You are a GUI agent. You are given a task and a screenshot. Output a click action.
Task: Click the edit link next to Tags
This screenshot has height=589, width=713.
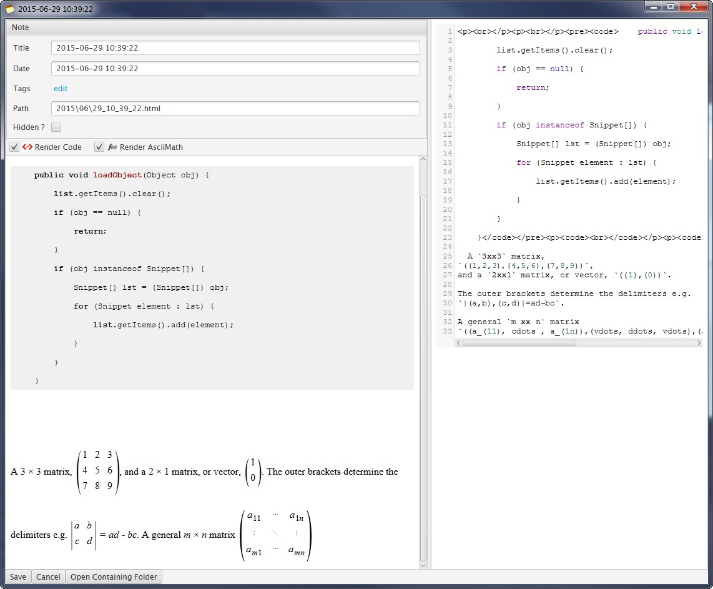61,89
